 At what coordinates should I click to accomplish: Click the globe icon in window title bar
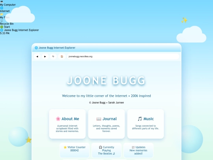pyautogui.click(x=36, y=48)
